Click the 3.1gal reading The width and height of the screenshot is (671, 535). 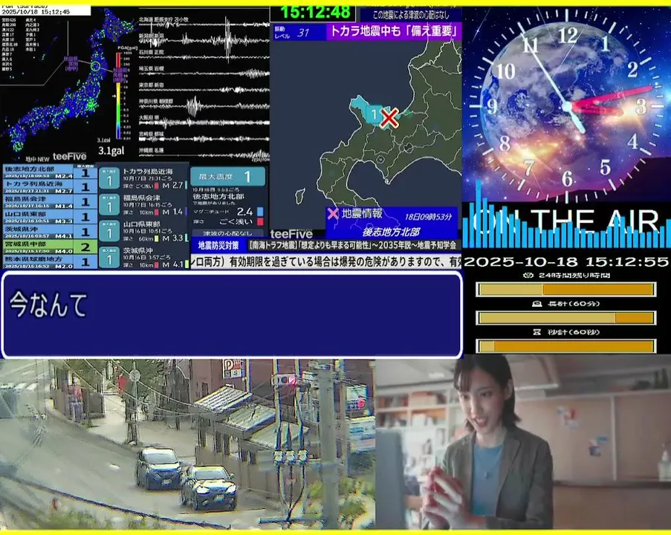(111, 150)
